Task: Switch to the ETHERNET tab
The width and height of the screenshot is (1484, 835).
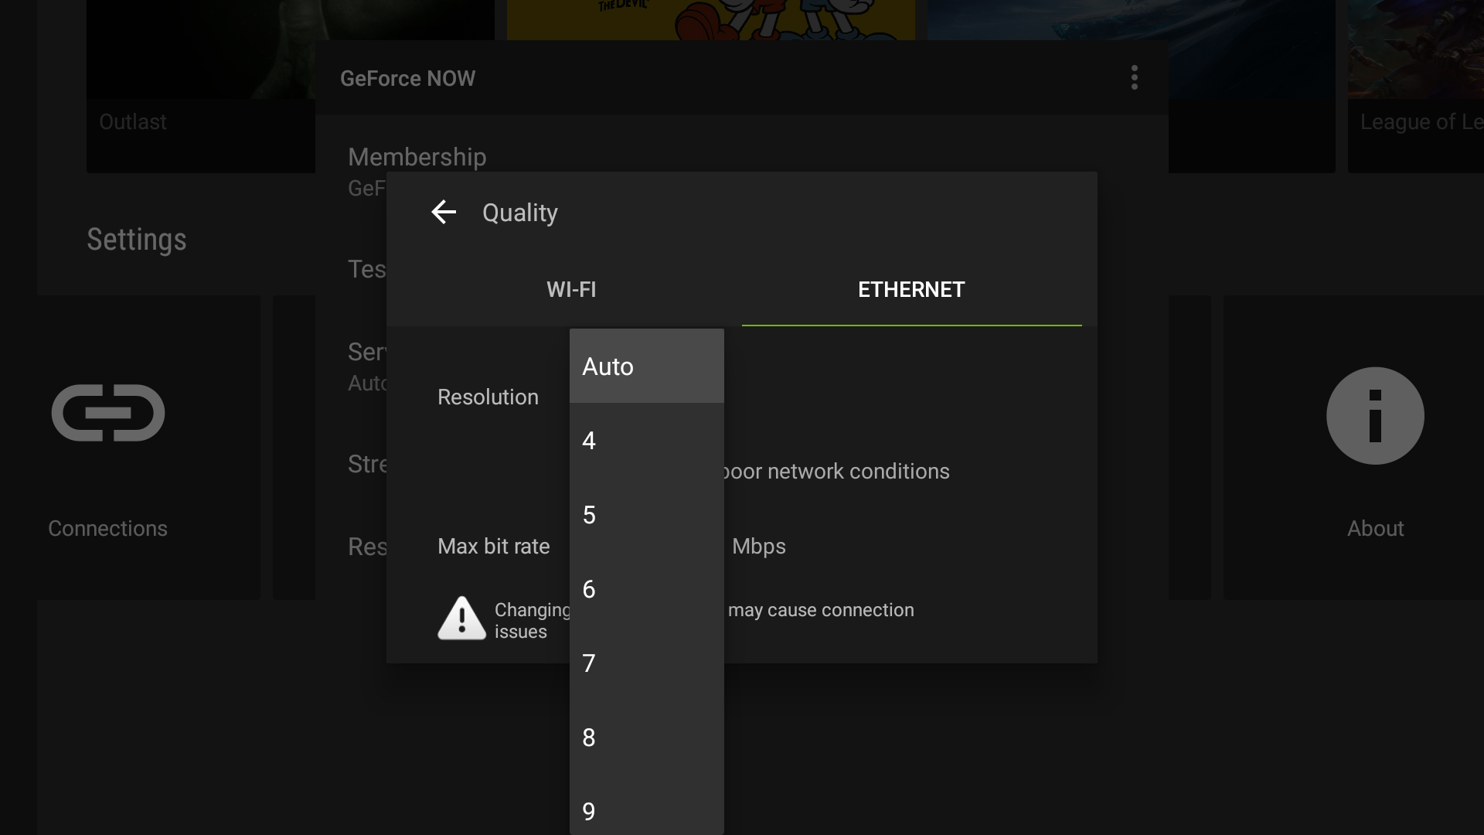Action: [910, 290]
